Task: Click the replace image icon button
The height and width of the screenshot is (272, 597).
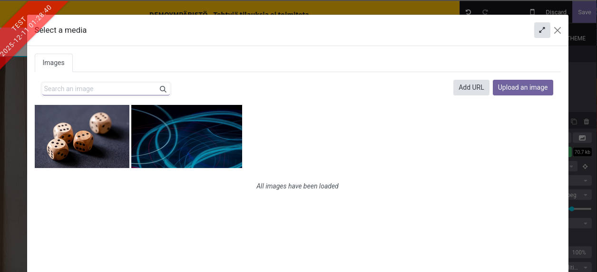Action: pos(582,138)
